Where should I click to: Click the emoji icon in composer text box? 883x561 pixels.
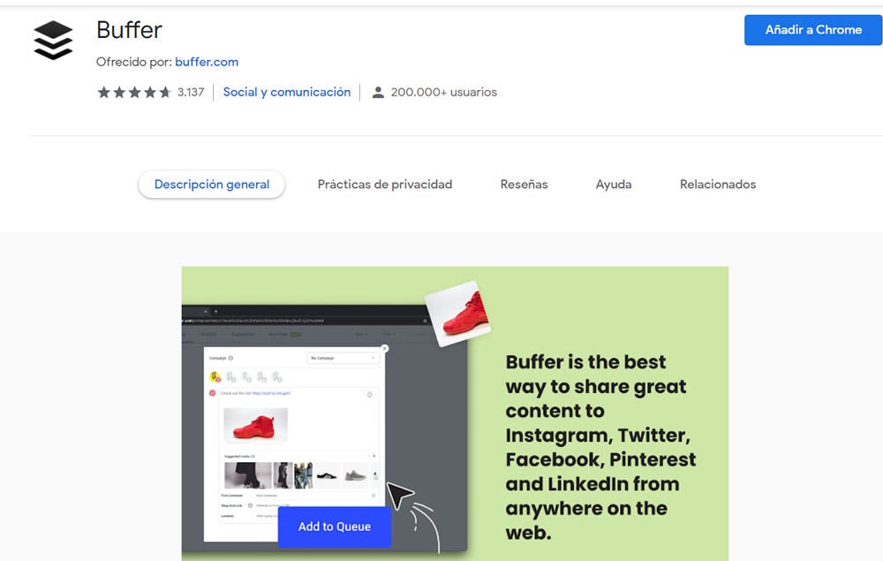pos(369,394)
